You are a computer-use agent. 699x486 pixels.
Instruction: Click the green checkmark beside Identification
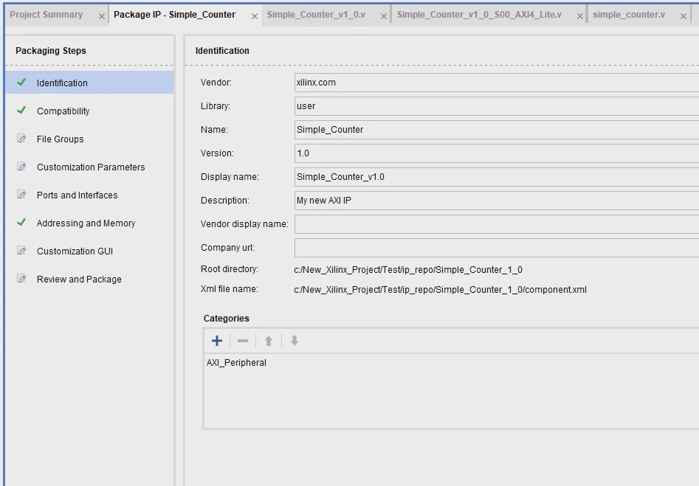click(21, 83)
